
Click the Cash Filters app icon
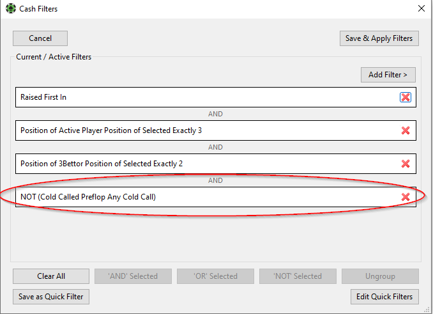[x=11, y=8]
